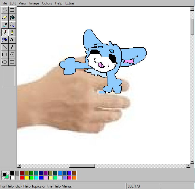
Task: Choose the light gray palette color
Action: (17, 178)
